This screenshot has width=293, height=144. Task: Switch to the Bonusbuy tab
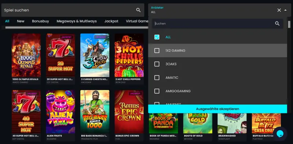[x=40, y=21]
